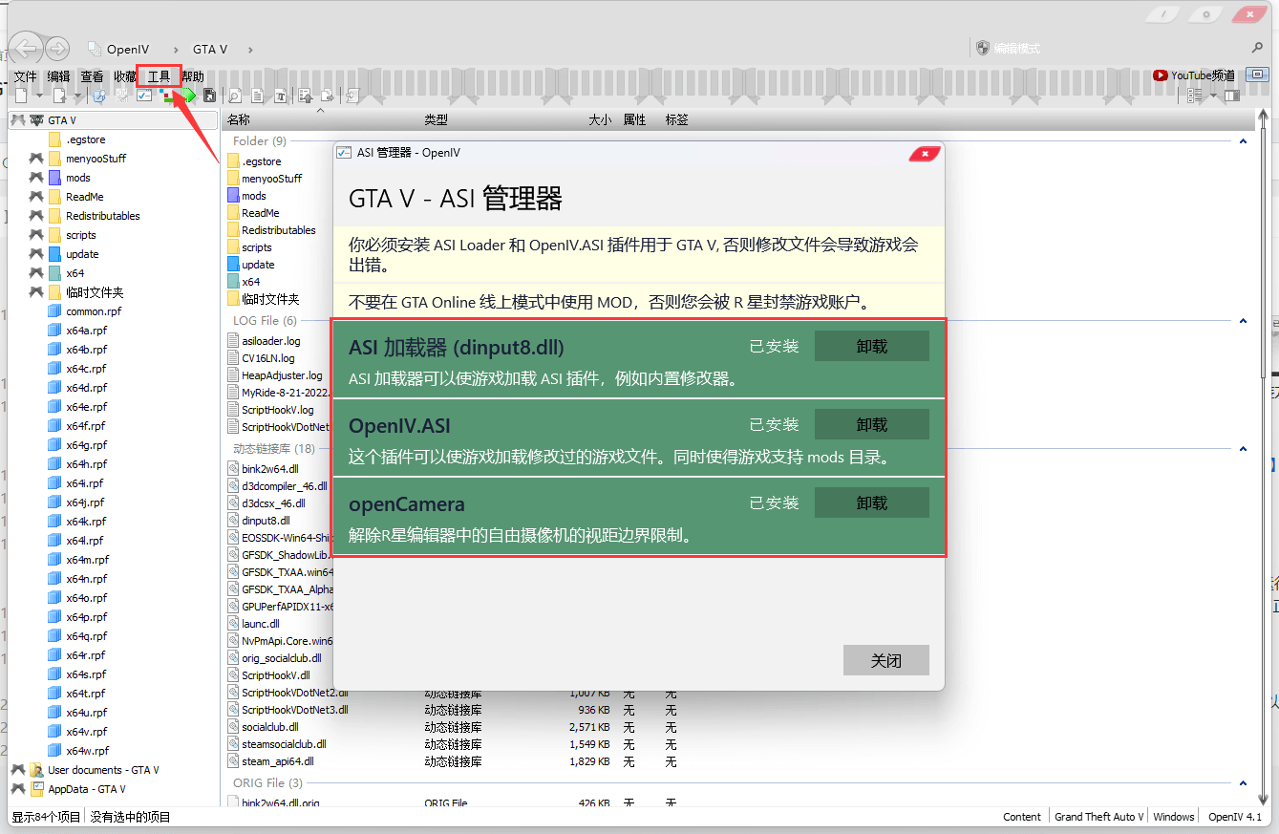The image size is (1279, 834).
Task: Click the forward navigation arrow
Action: pos(57,49)
